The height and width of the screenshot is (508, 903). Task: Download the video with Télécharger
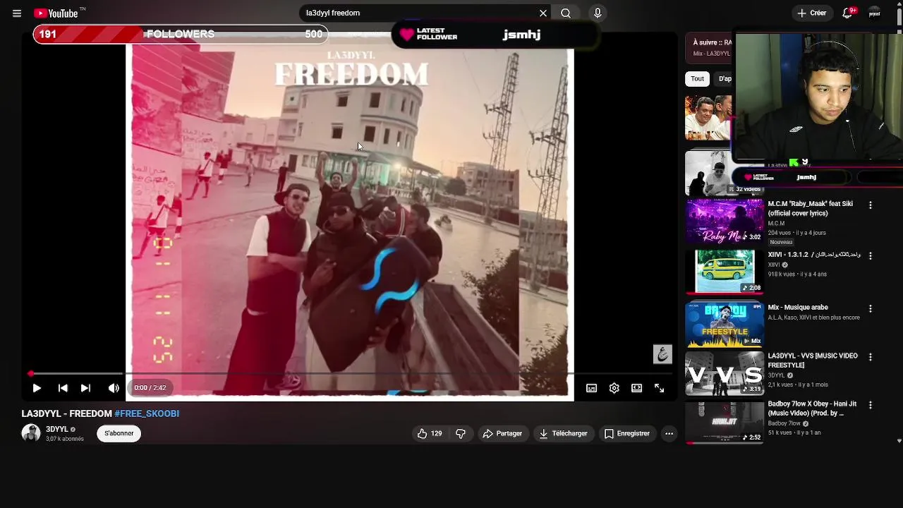point(563,433)
